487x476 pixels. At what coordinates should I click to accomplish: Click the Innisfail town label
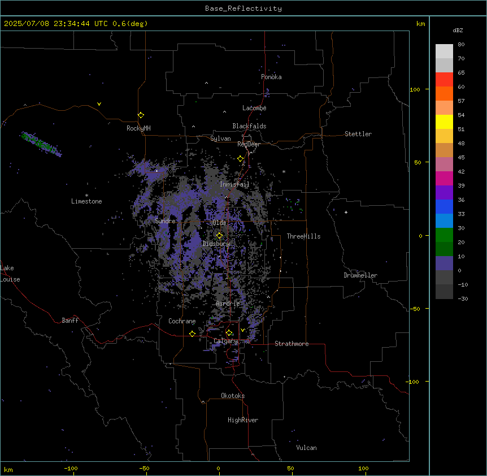[x=234, y=184]
